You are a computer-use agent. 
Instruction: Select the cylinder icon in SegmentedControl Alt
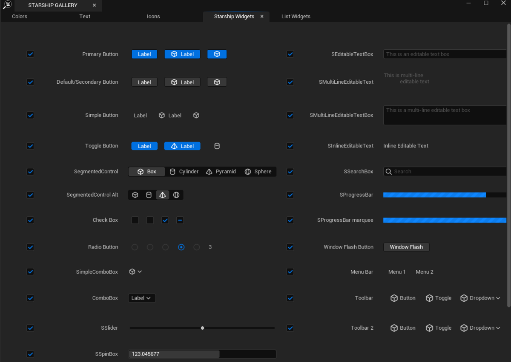(x=149, y=195)
